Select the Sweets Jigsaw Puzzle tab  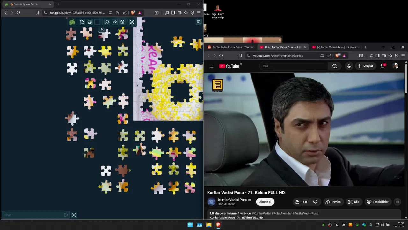[28, 4]
